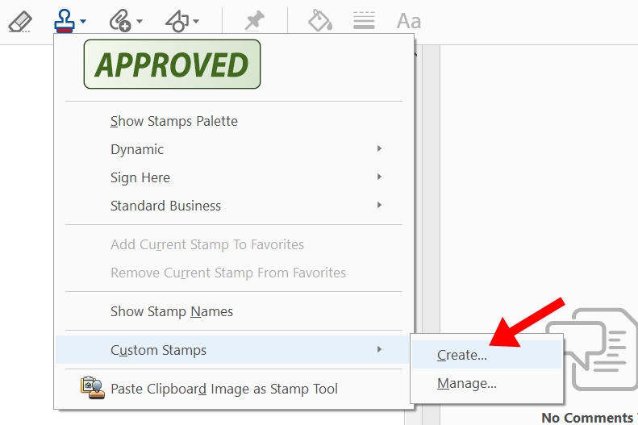Viewport: 638px width, 425px height.
Task: Toggle the Keep tool selected pin
Action: click(255, 21)
